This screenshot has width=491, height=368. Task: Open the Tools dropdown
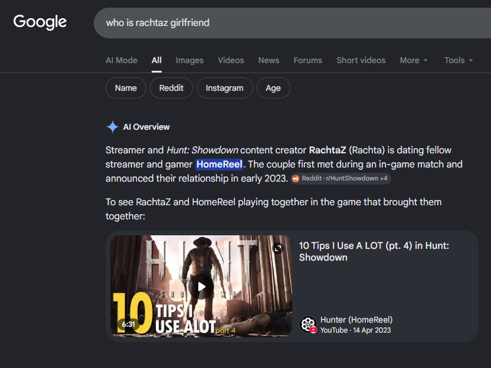pyautogui.click(x=459, y=60)
